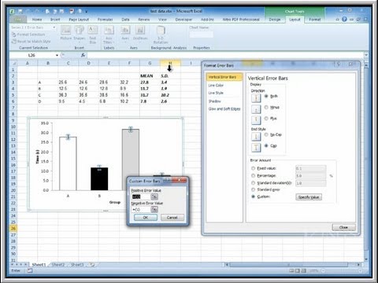
Task: Click Cancel in Custom Error Bars dialog
Action: tap(172, 218)
